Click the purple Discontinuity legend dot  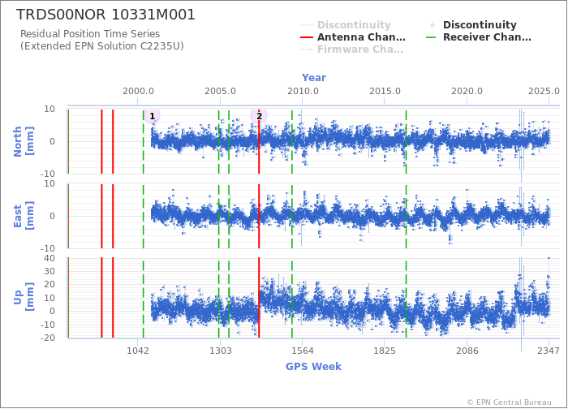point(432,25)
